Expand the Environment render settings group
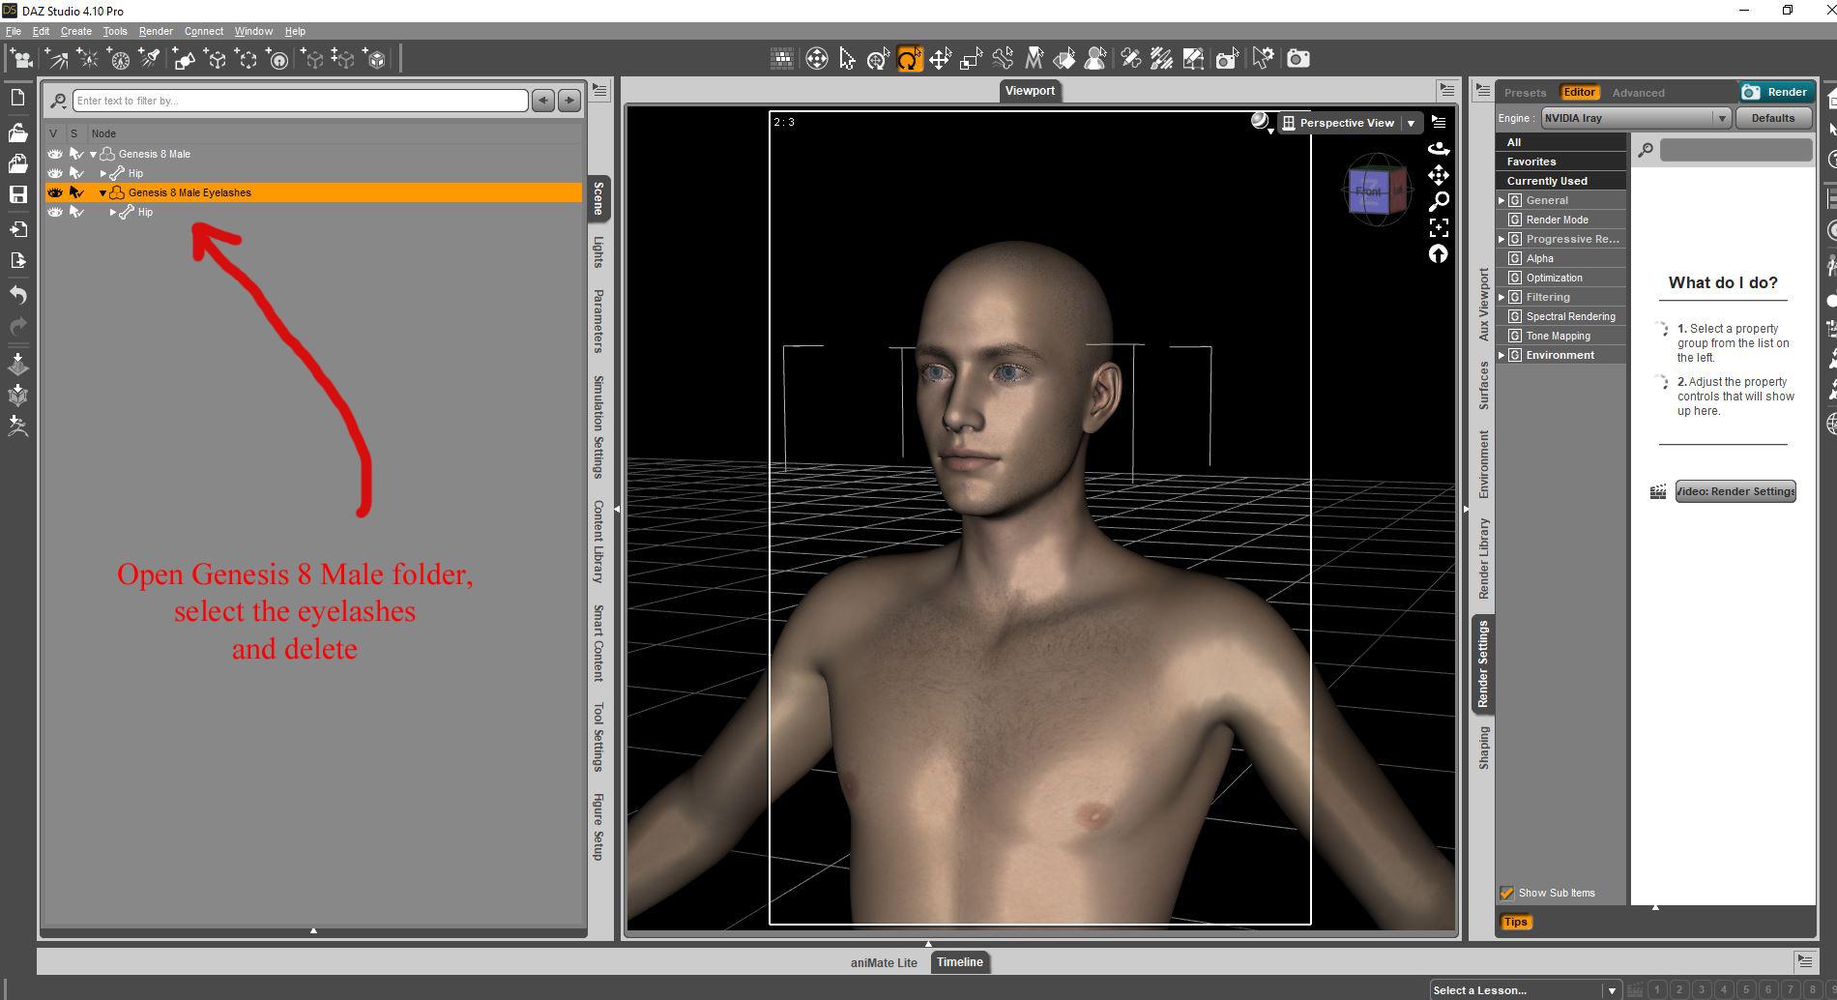Viewport: 1837px width, 1000px height. tap(1502, 355)
